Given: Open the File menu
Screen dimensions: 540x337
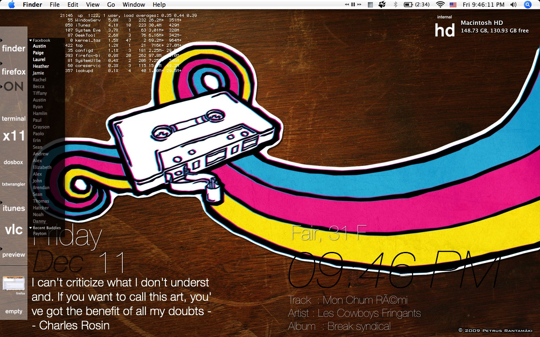Looking at the screenshot, I should tap(54, 5).
